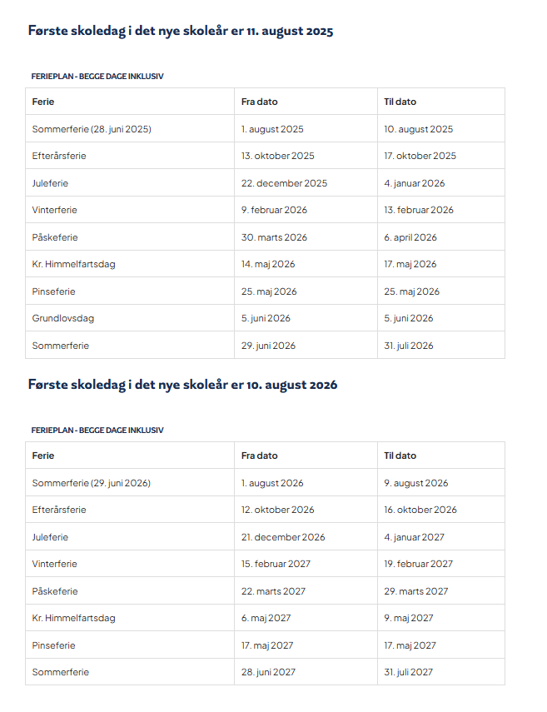Click the Efterårsferie end date 16. oktober 2026
This screenshot has width=547, height=712.
(420, 510)
